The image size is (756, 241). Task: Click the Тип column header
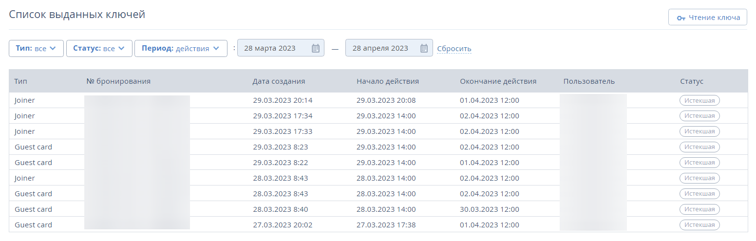click(x=20, y=81)
